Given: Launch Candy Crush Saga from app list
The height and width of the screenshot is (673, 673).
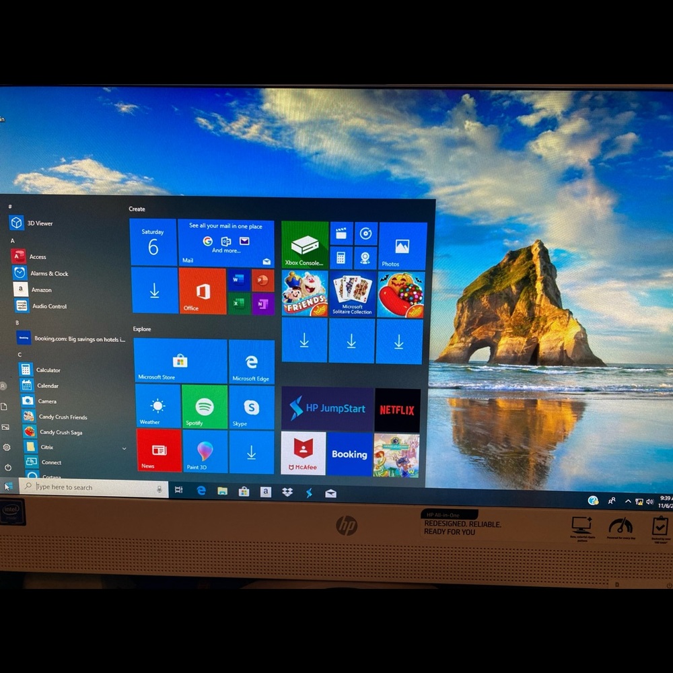Looking at the screenshot, I should point(53,432).
